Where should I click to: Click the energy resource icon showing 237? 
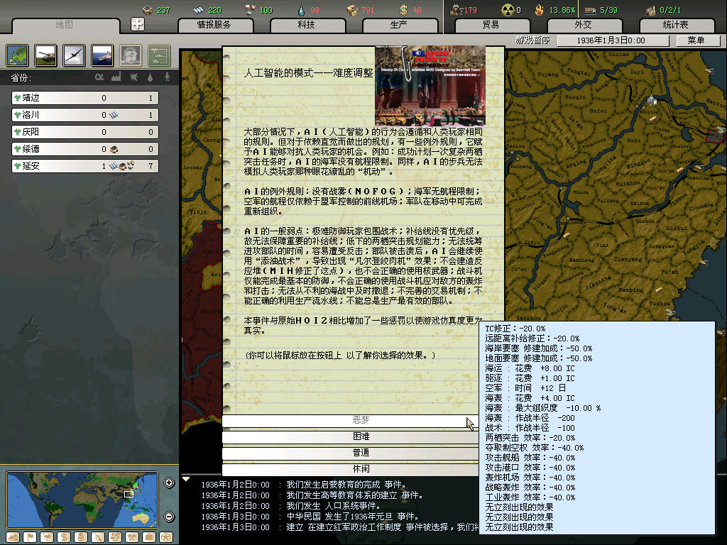pos(148,10)
